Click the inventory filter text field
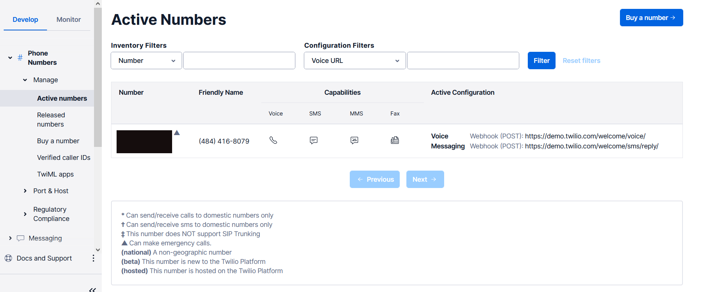This screenshot has height=292, width=701. (x=239, y=61)
